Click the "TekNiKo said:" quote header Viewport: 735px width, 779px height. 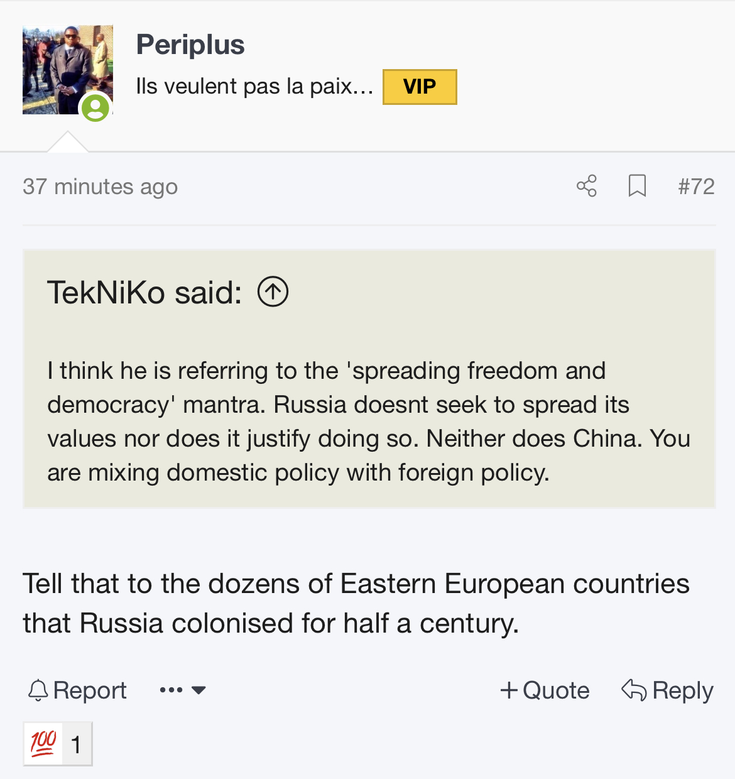(144, 293)
